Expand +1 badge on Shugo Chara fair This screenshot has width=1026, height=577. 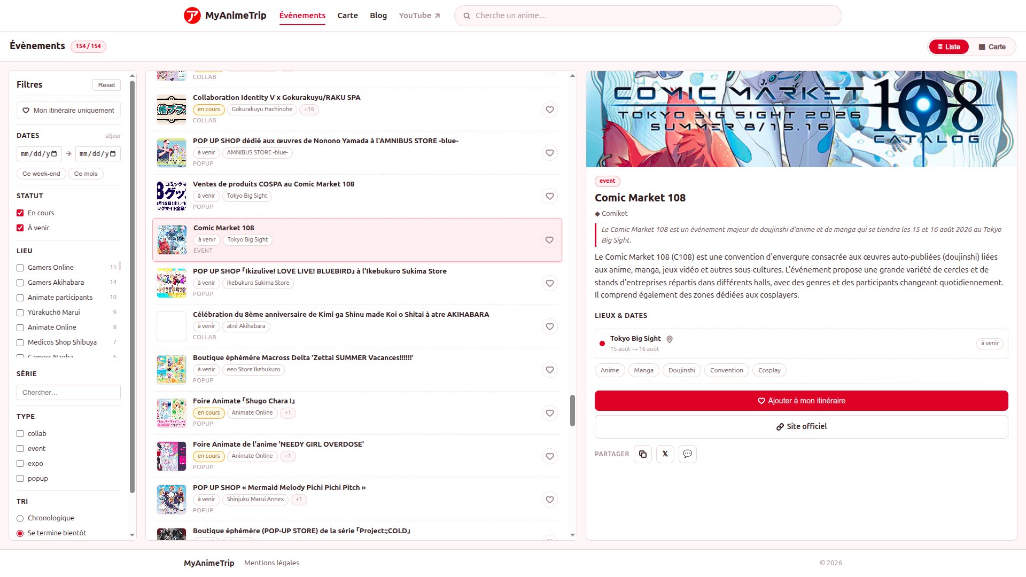[x=287, y=413]
